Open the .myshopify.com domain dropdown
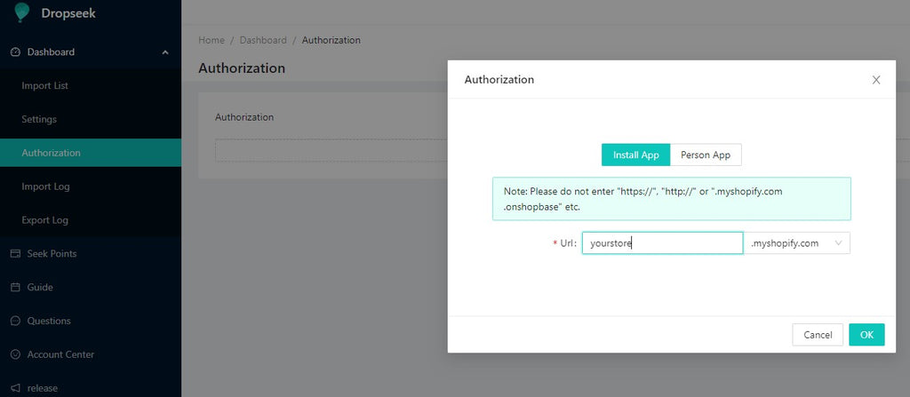The height and width of the screenshot is (397, 910). [797, 243]
